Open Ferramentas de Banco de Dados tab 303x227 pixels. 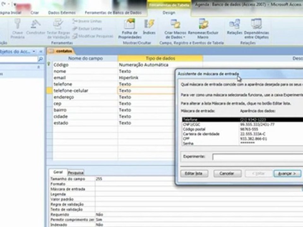coord(113,13)
